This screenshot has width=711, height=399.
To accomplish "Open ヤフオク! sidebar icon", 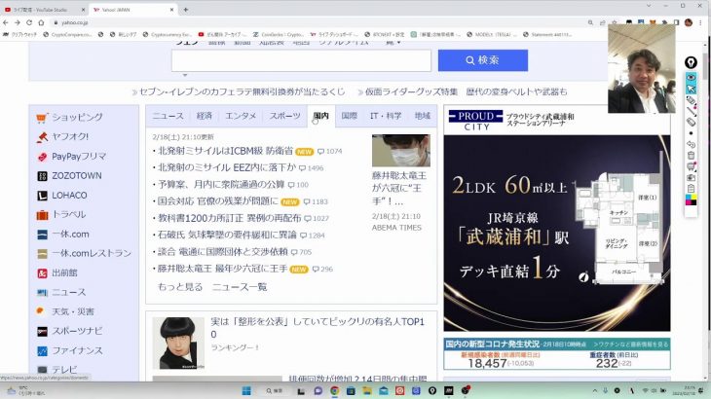I will coord(42,137).
